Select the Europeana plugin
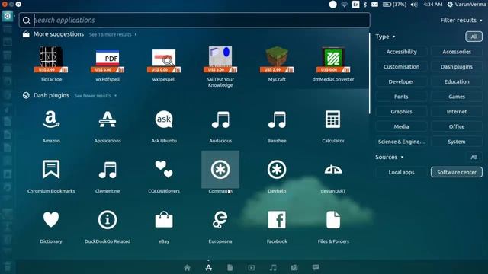The image size is (488, 274). (220, 220)
